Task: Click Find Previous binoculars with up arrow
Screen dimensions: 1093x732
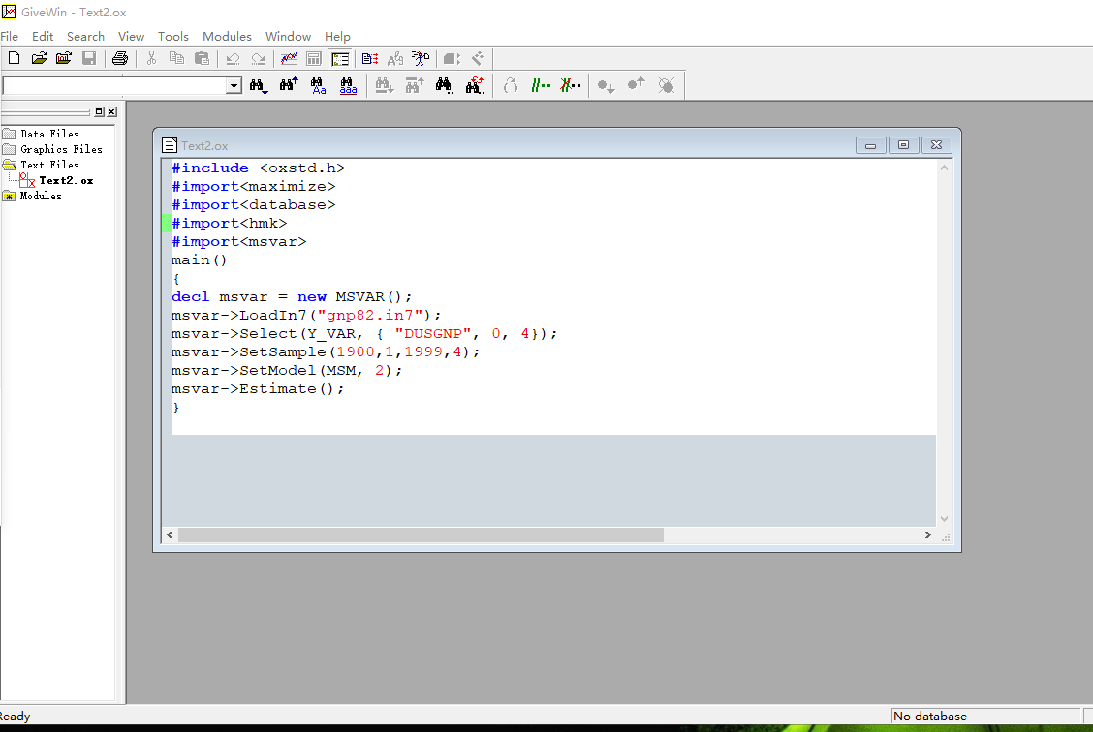Action: [x=289, y=86]
